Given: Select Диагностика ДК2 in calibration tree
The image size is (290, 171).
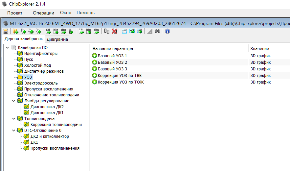Looking at the screenshot, I should click(47, 107).
